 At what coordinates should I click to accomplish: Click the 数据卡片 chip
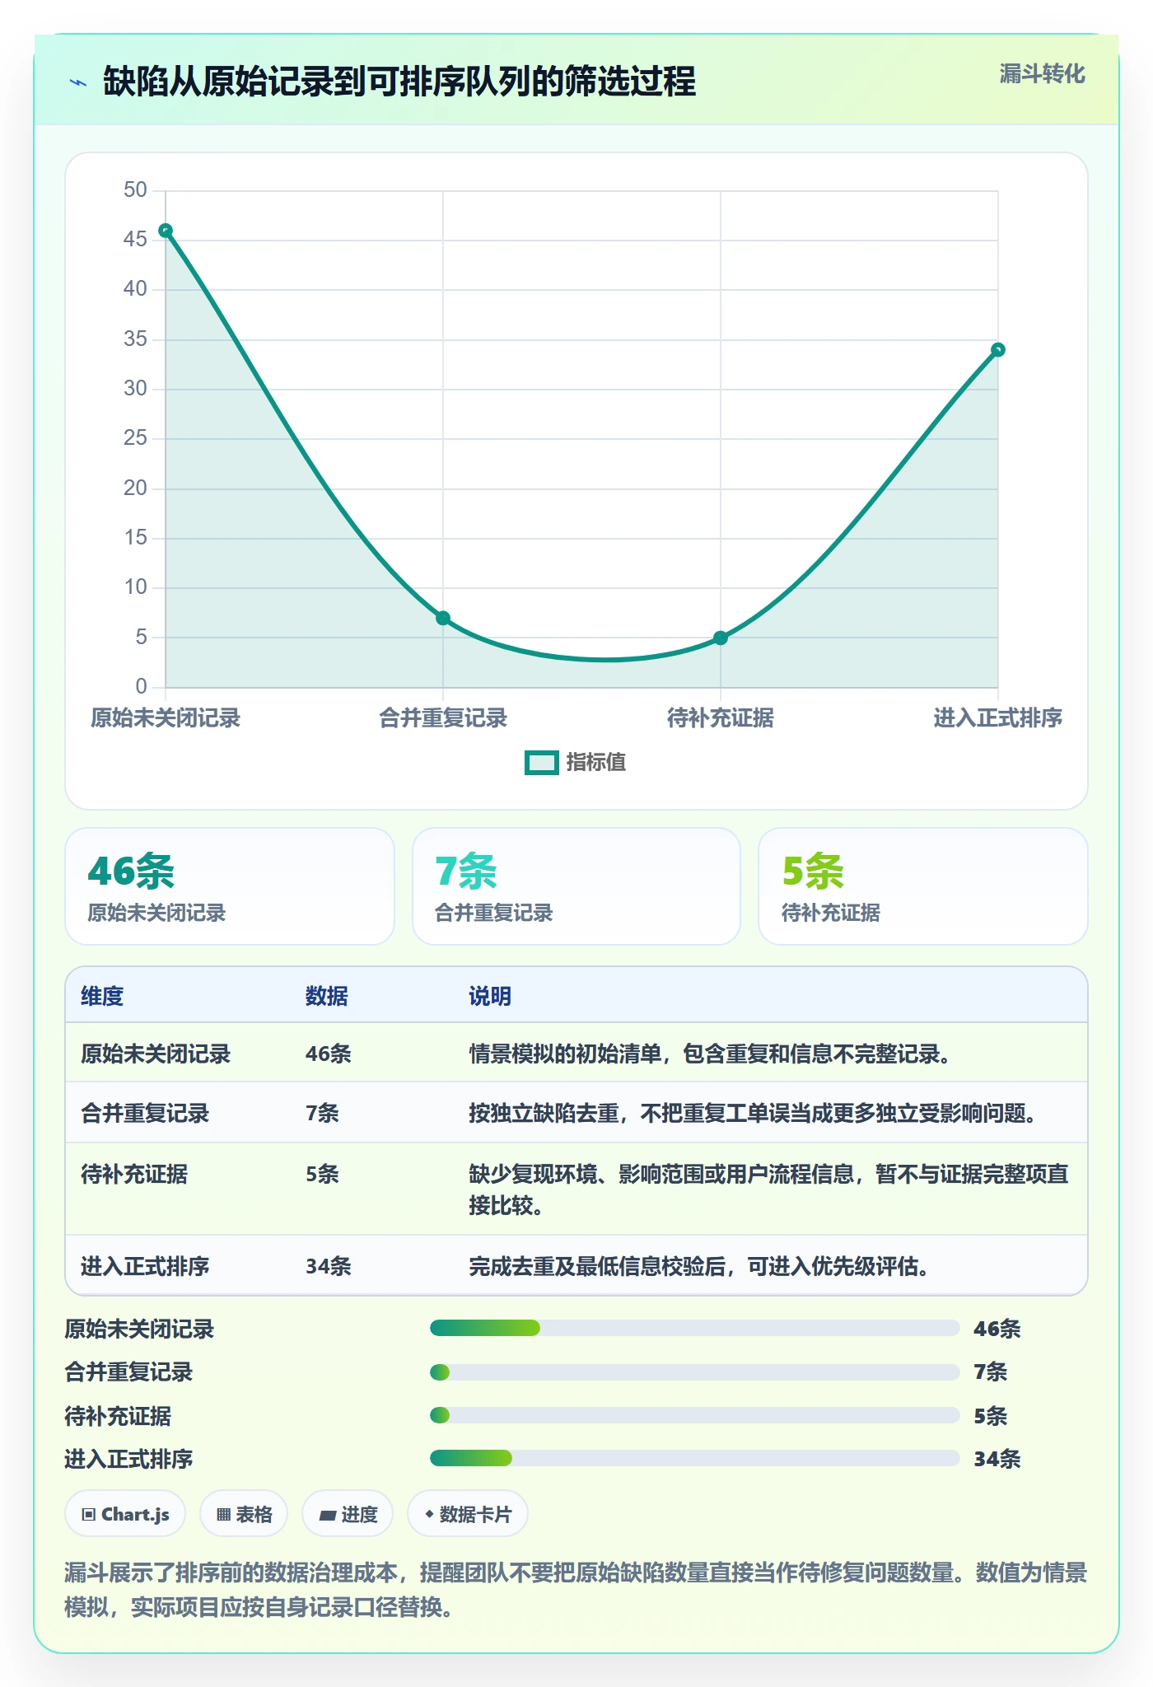468,1514
